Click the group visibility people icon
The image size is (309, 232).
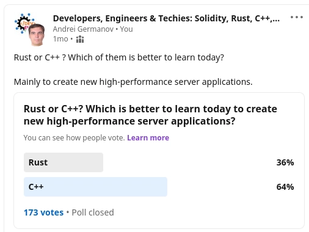(x=80, y=39)
